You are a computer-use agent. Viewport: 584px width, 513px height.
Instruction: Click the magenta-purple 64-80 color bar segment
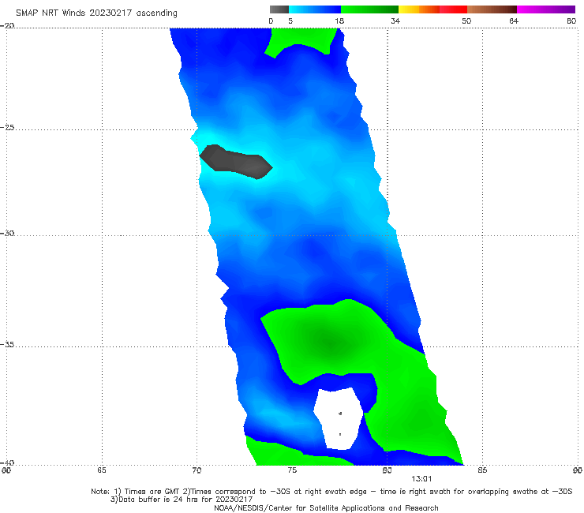tap(546, 9)
